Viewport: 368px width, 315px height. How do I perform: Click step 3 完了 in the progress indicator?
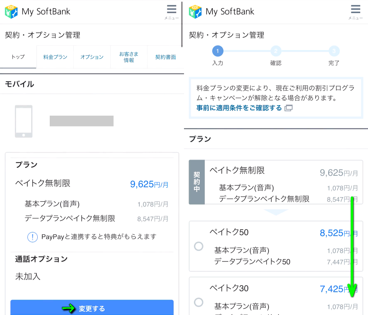click(334, 56)
